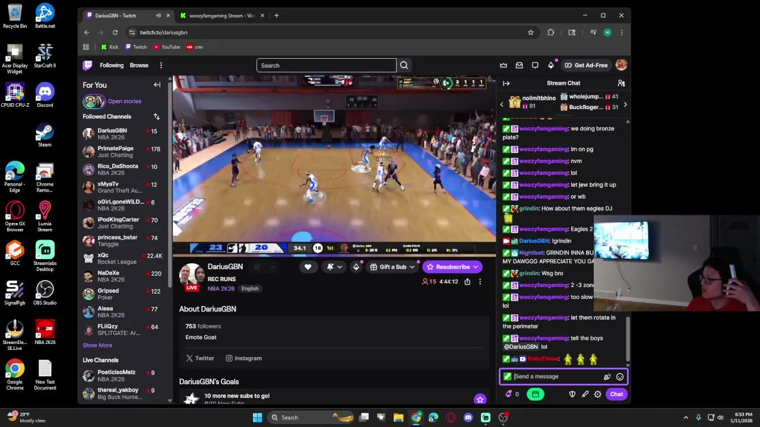Open user avatar menu in Twitch header
The width and height of the screenshot is (760, 427).
621,65
